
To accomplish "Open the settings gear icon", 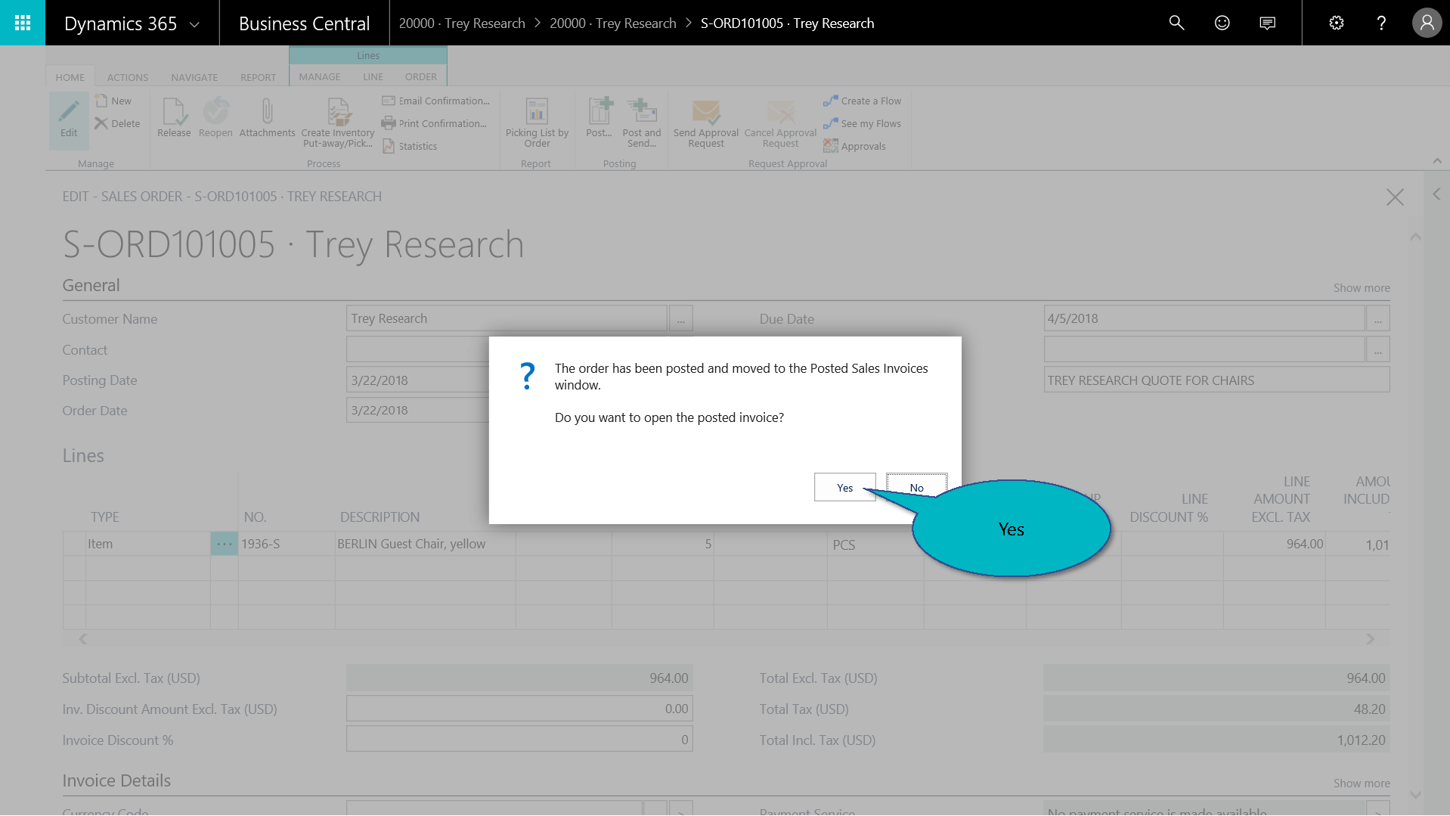I will (1336, 23).
